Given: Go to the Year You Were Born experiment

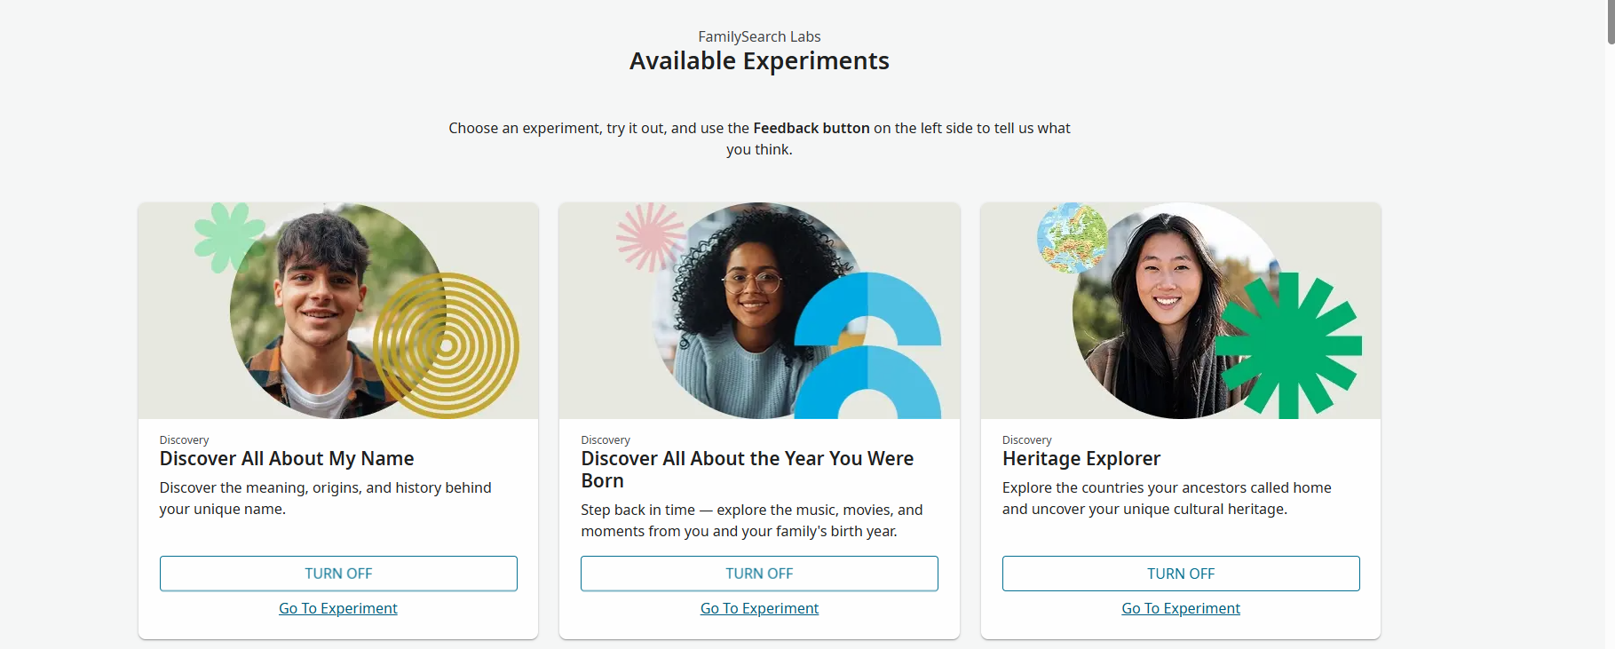Looking at the screenshot, I should (x=759, y=608).
